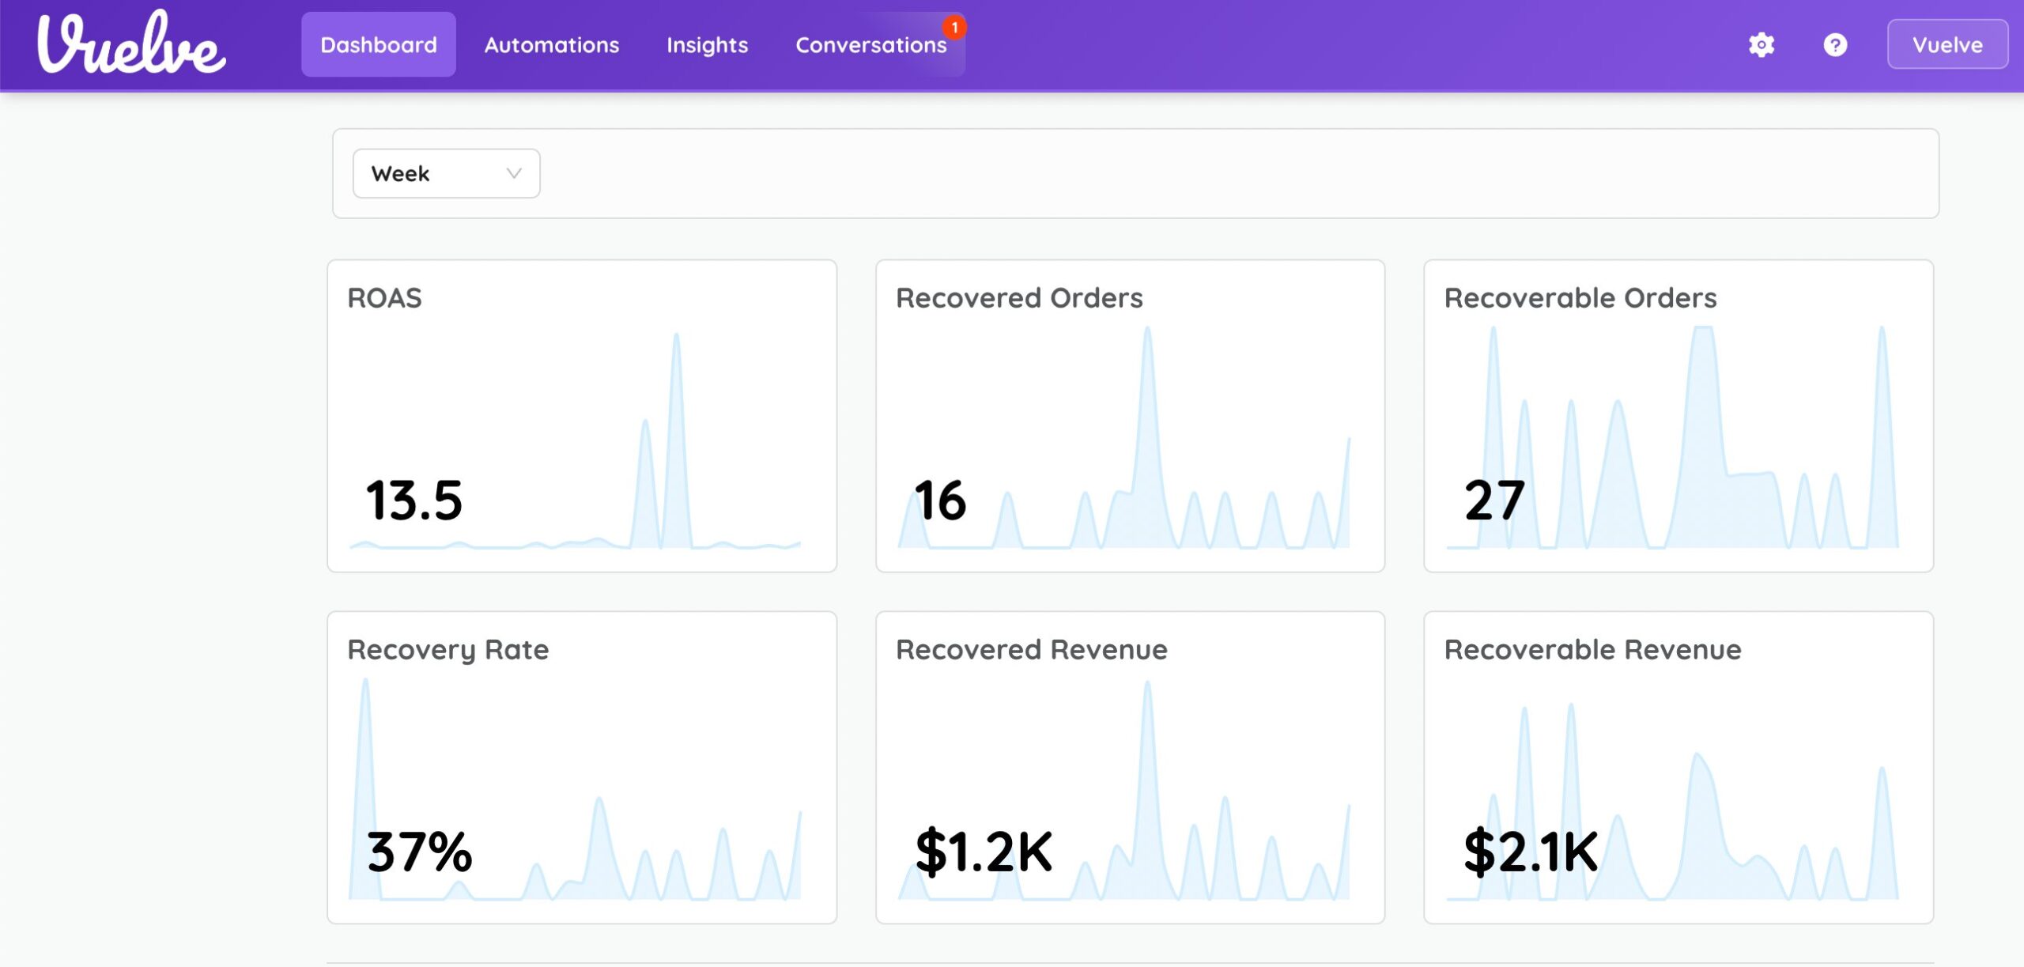
Task: Select the Recovery Rate card
Action: click(x=582, y=767)
